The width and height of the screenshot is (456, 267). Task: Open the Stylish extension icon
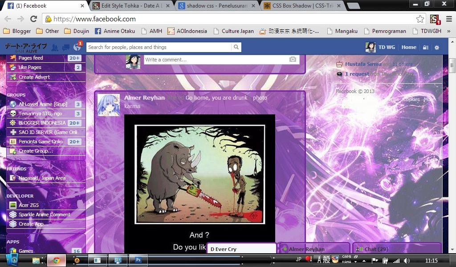pyautogui.click(x=435, y=19)
